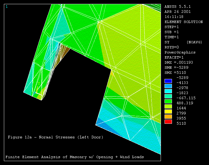The width and height of the screenshot is (209, 165).
Task: Click the dark blue legend color swatch
Action: [168, 81]
